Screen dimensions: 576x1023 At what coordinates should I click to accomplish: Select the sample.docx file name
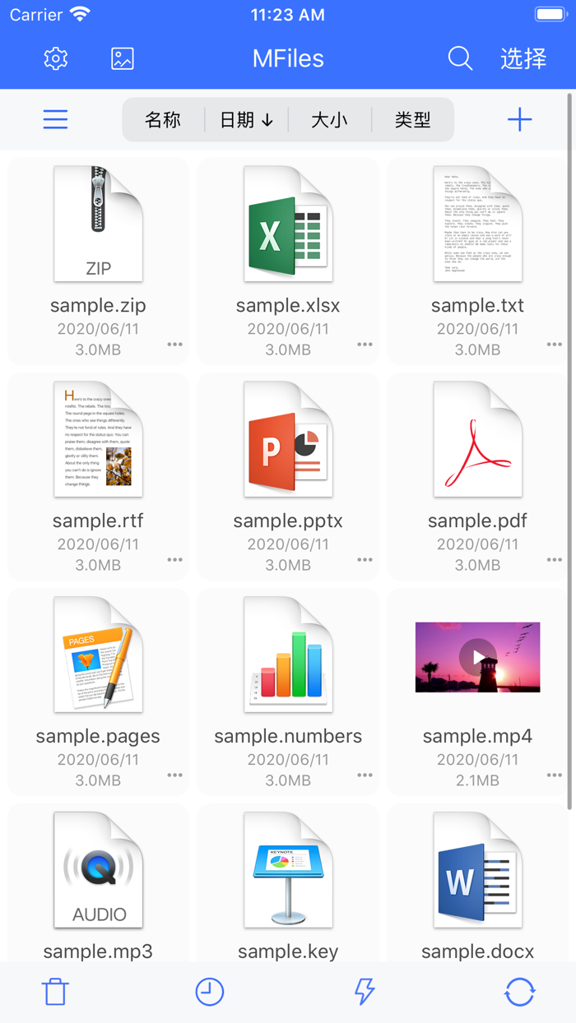[x=478, y=952]
